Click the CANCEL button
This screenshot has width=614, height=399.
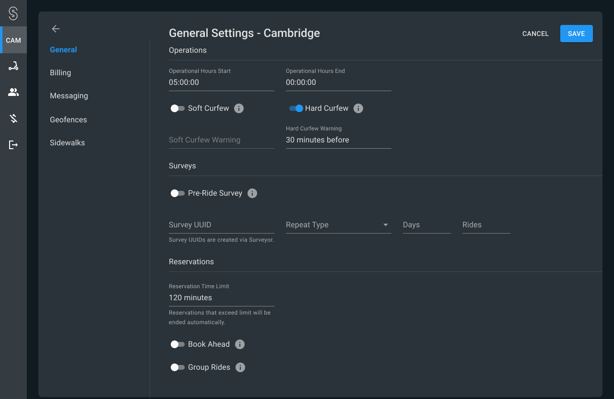[x=535, y=34]
